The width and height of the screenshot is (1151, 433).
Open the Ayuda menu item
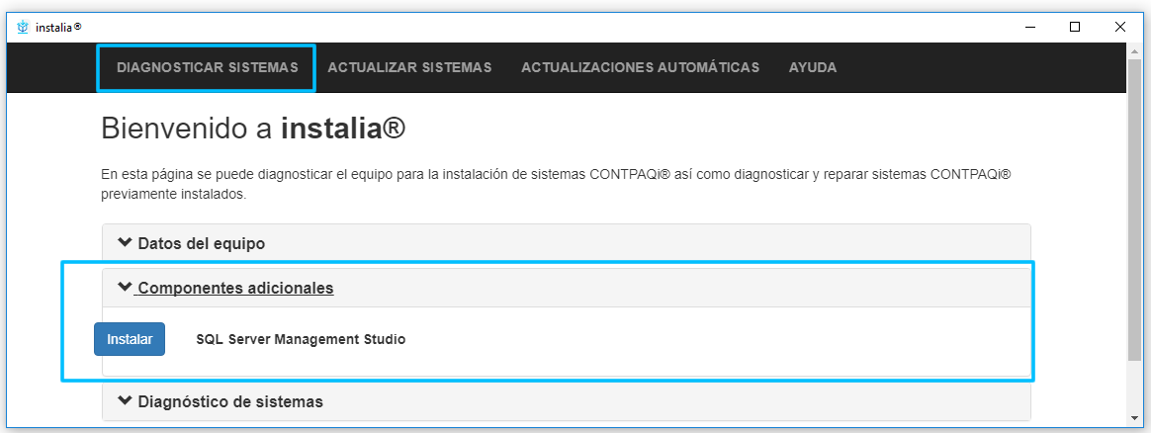[x=813, y=68]
